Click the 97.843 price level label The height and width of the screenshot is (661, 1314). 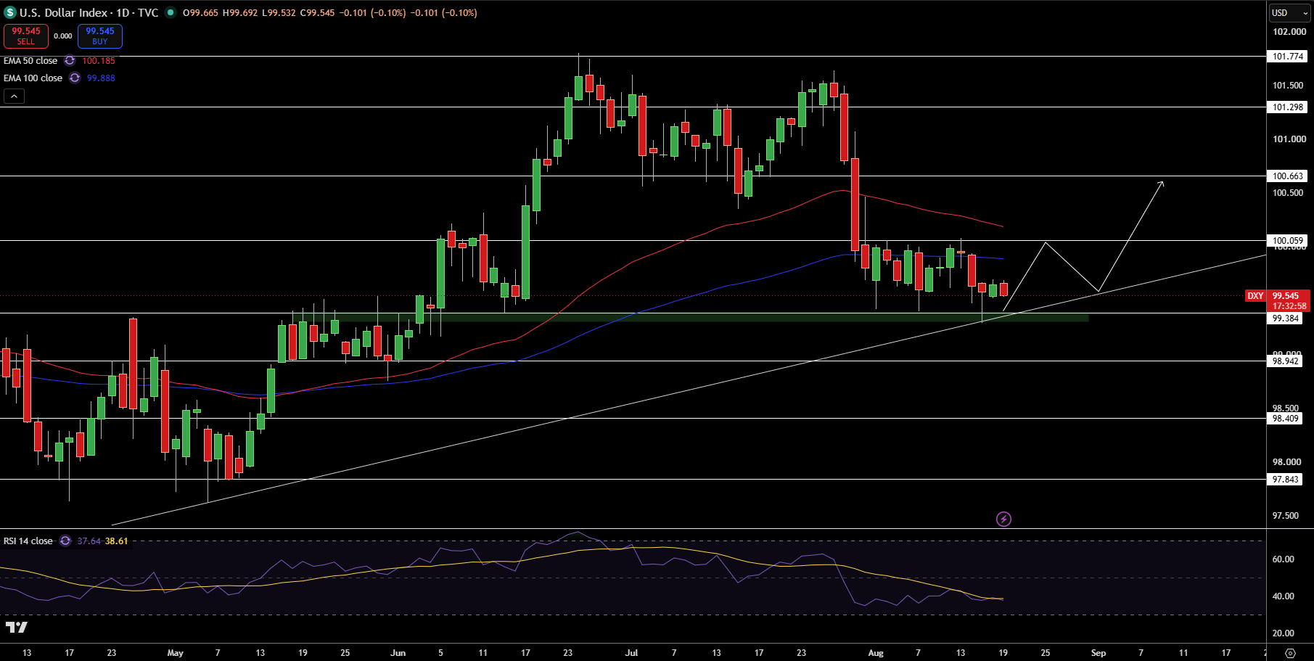[1286, 480]
